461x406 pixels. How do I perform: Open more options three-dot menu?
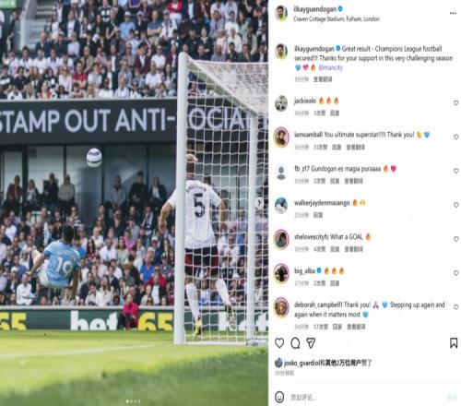tap(453, 13)
